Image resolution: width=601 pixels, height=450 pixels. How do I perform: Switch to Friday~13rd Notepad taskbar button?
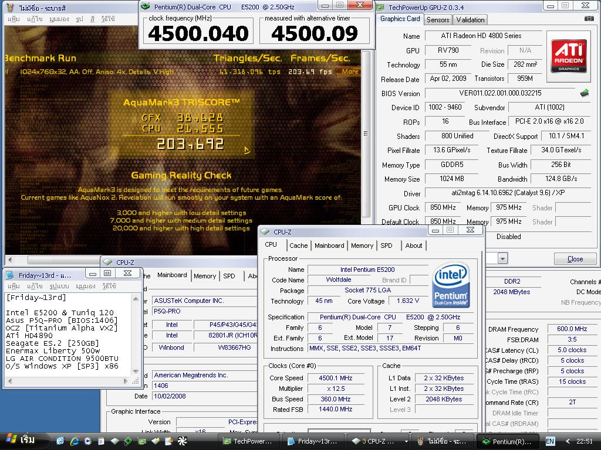click(313, 441)
